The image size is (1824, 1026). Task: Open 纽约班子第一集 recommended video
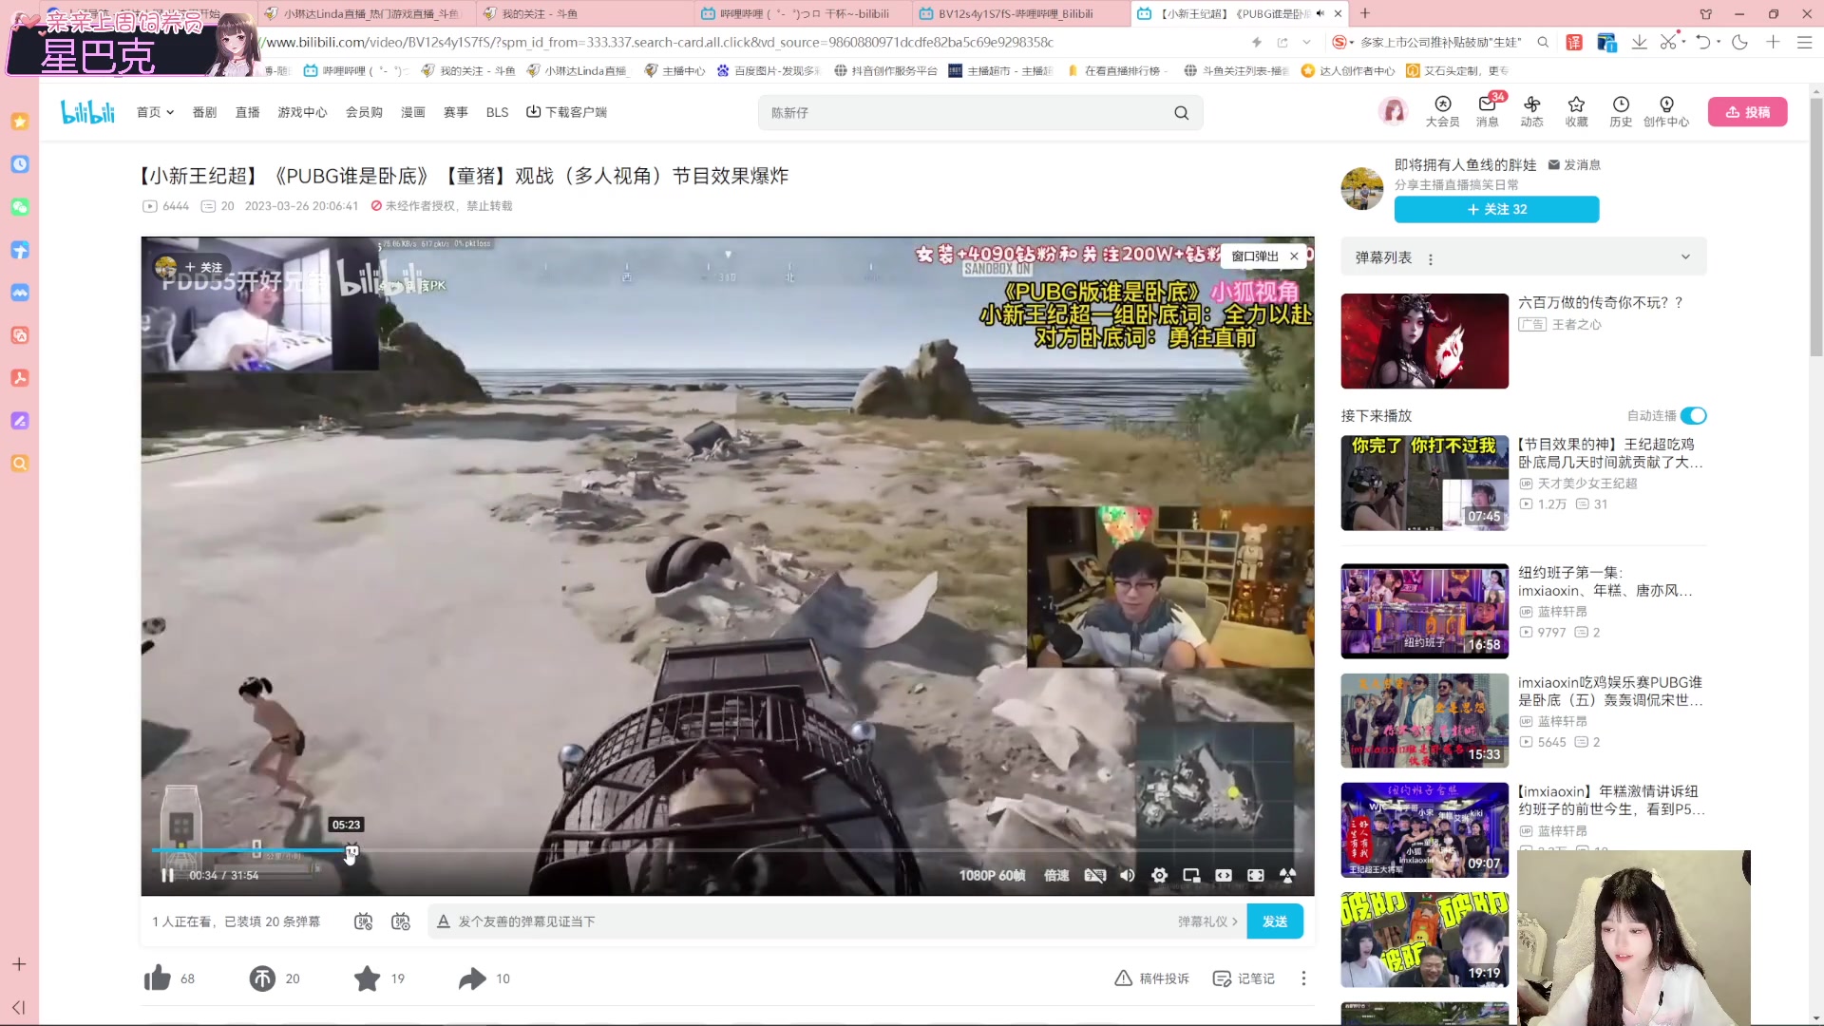(1424, 611)
